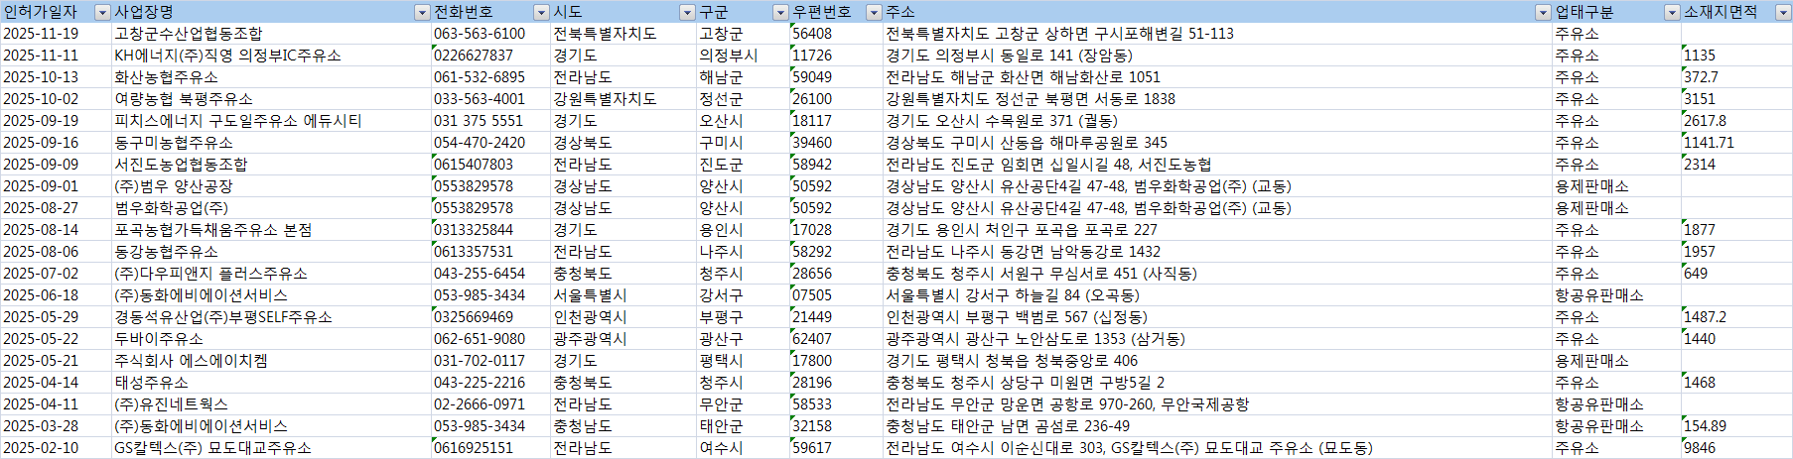The width and height of the screenshot is (1793, 459).
Task: Select cell 여량농협 북평주유소
Action: point(271,99)
